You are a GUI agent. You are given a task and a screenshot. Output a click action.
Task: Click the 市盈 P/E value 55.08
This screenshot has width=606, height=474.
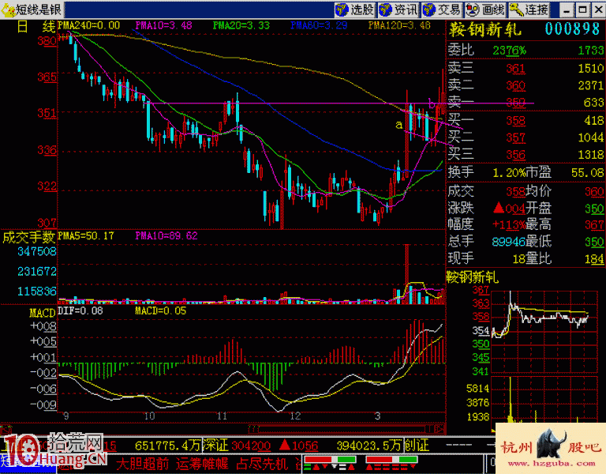pyautogui.click(x=587, y=172)
